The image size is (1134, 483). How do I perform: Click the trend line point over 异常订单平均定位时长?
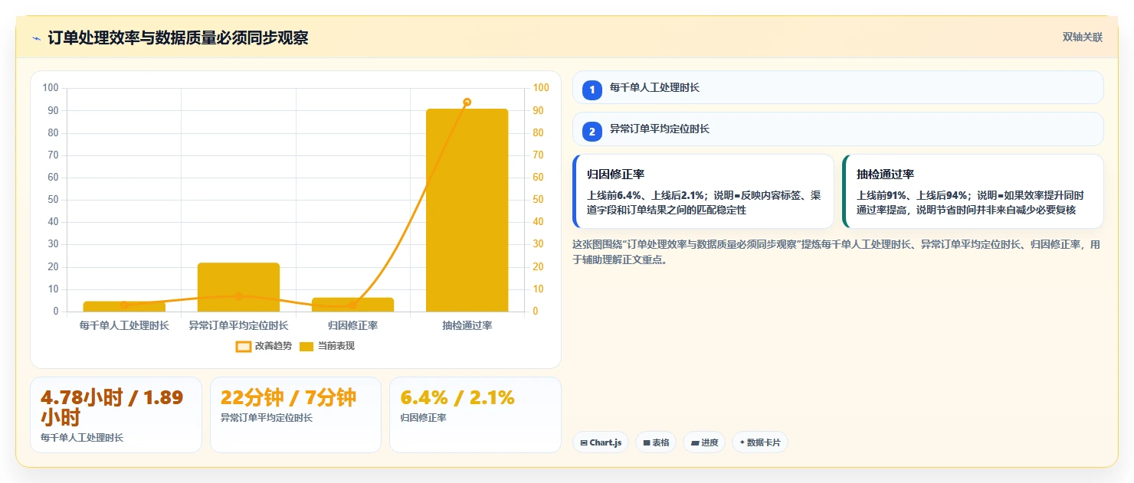(238, 296)
